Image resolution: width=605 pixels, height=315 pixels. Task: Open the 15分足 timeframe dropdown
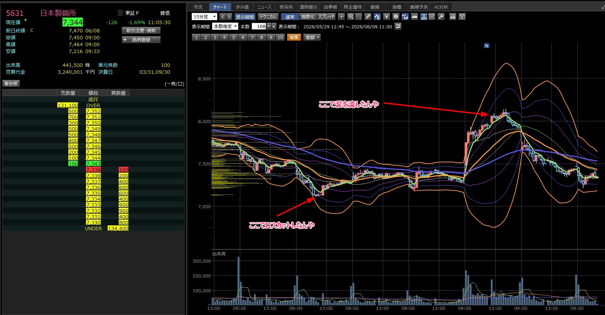(204, 17)
